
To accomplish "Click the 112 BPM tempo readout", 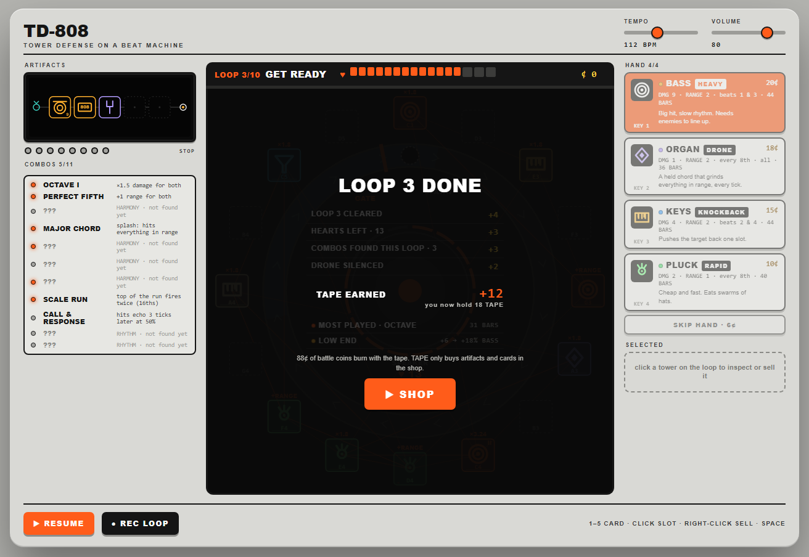I will click(x=640, y=45).
